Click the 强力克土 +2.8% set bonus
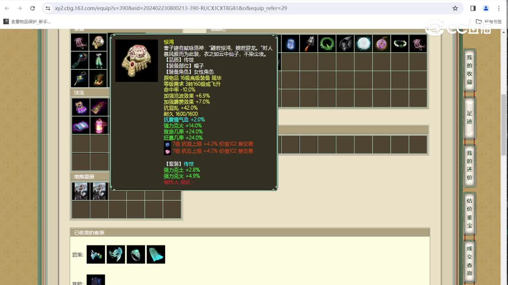Viewport: 508px width, 285px height. pyautogui.click(x=182, y=170)
